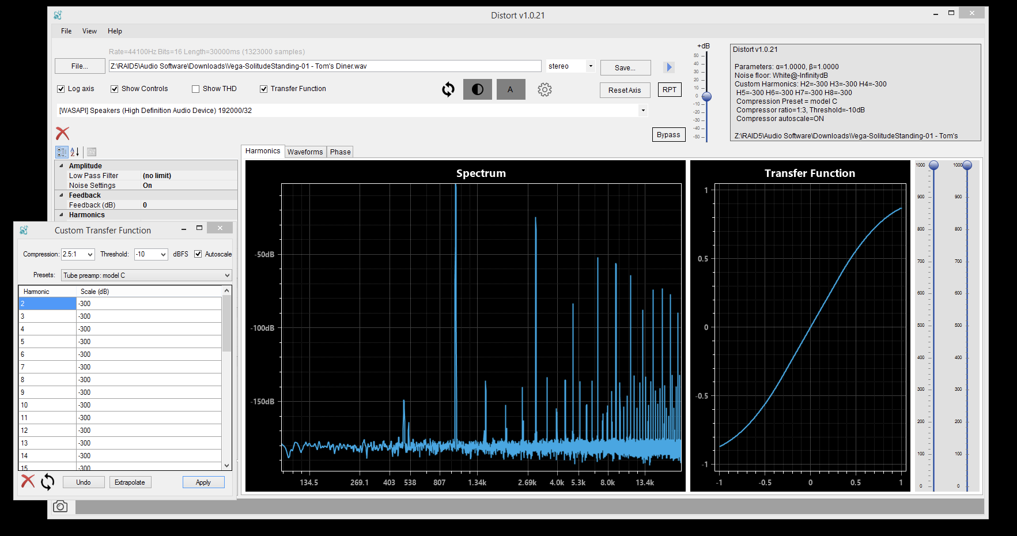Image resolution: width=1017 pixels, height=536 pixels.
Task: Click the file path input field
Action: click(325, 66)
